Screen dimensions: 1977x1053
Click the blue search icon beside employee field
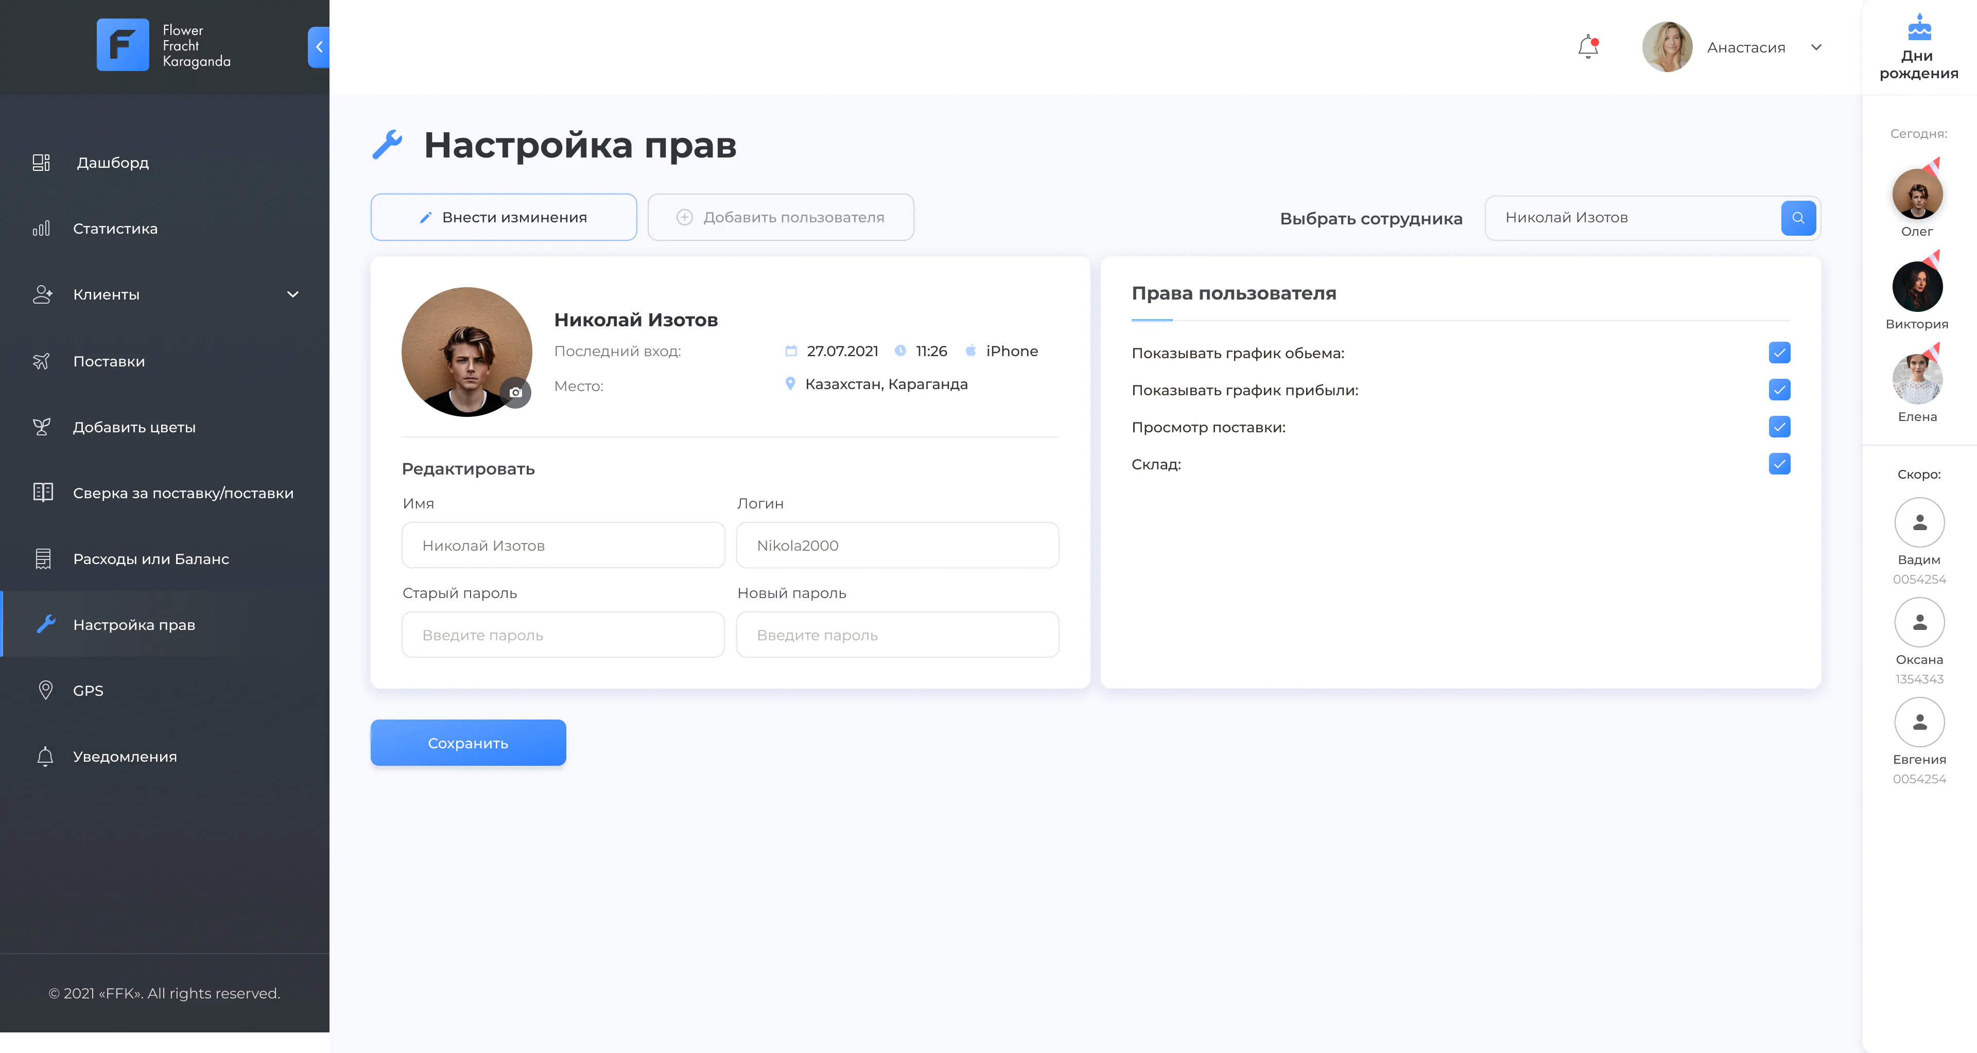point(1797,218)
